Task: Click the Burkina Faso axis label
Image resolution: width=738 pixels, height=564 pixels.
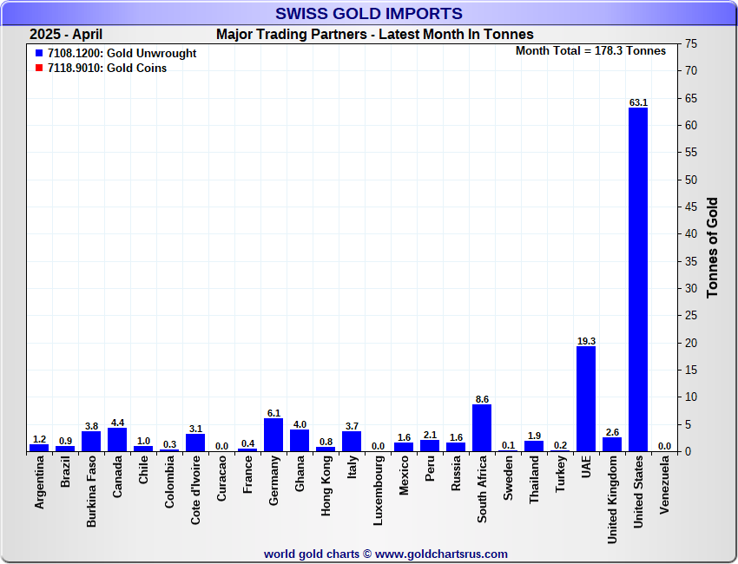Action: point(91,492)
